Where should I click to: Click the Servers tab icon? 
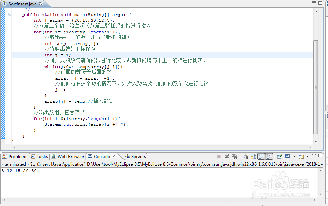[127, 156]
